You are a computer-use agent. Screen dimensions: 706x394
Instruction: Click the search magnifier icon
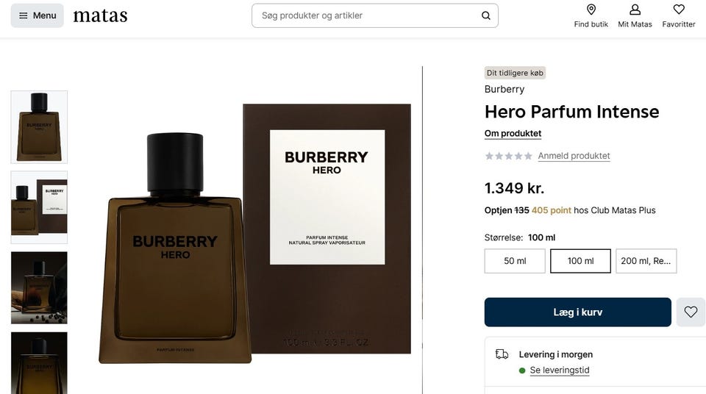pos(485,15)
